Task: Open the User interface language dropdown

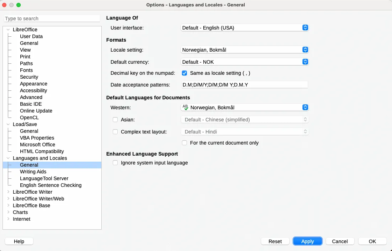Action: coord(244,28)
